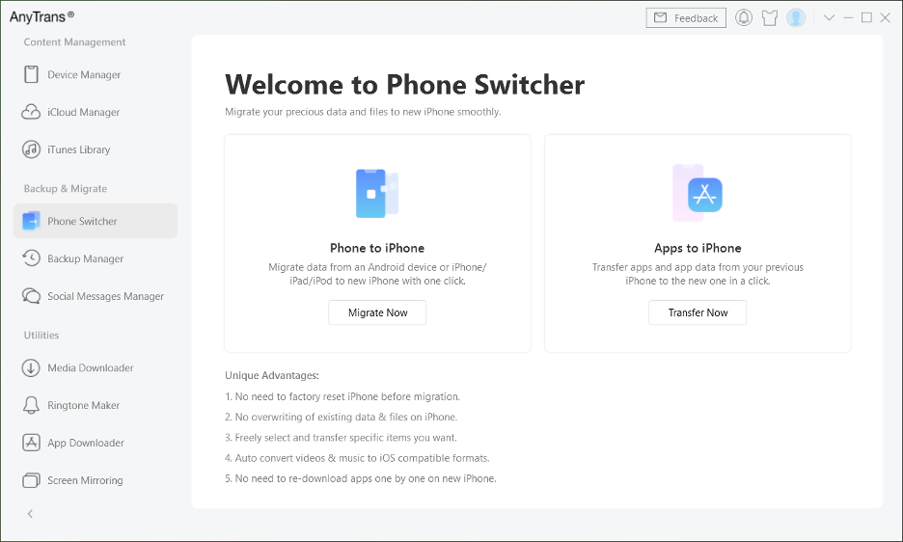
Task: Click the Social Messages Manager chat icon
Action: point(31,295)
